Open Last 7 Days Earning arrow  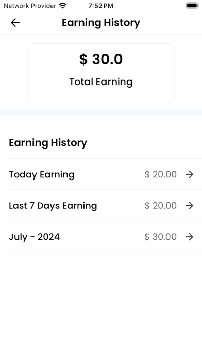click(190, 206)
